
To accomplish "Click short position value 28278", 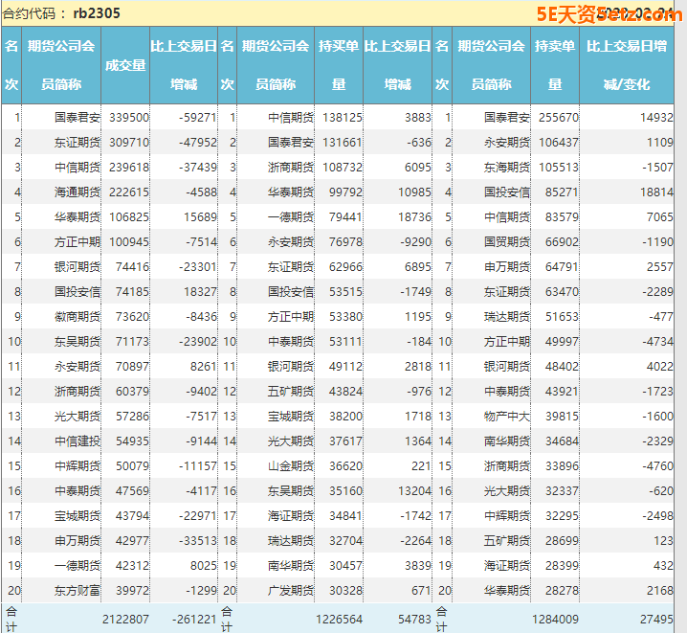I will [x=562, y=591].
